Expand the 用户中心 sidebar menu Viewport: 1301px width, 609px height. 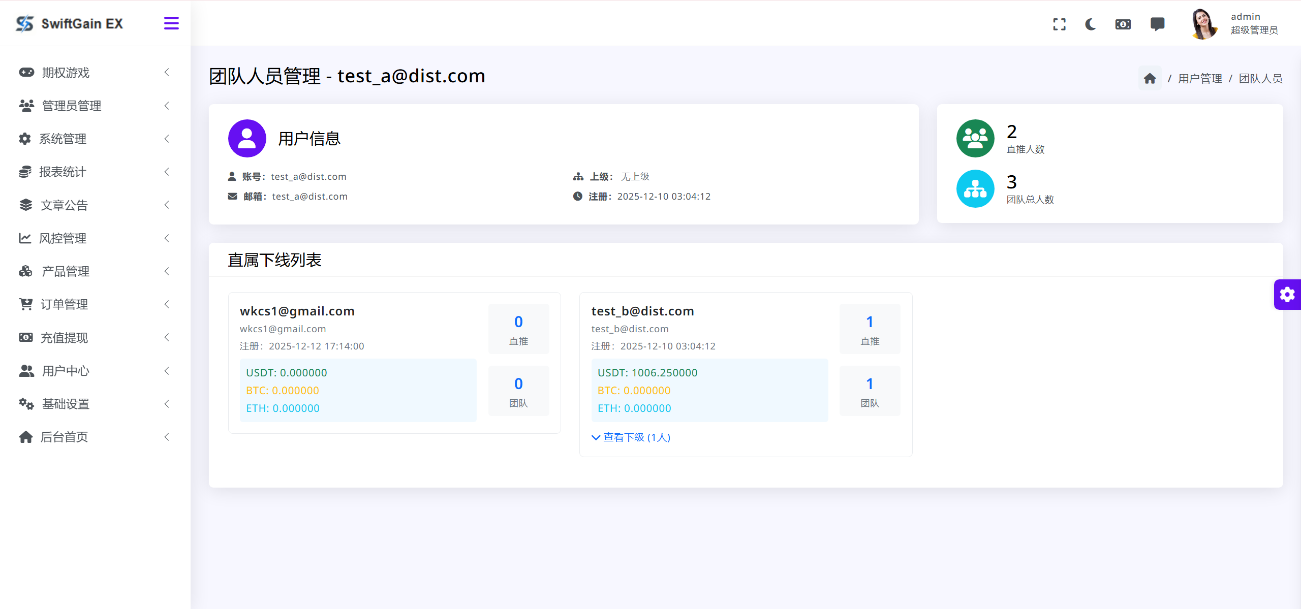tap(65, 371)
